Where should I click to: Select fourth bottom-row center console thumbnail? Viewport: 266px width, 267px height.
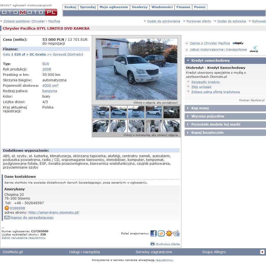154,126
